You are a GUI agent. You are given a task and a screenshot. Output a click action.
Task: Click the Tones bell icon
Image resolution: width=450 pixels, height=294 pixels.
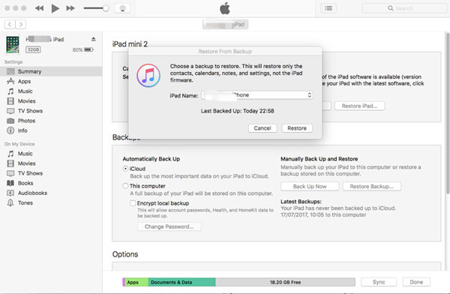click(x=10, y=203)
